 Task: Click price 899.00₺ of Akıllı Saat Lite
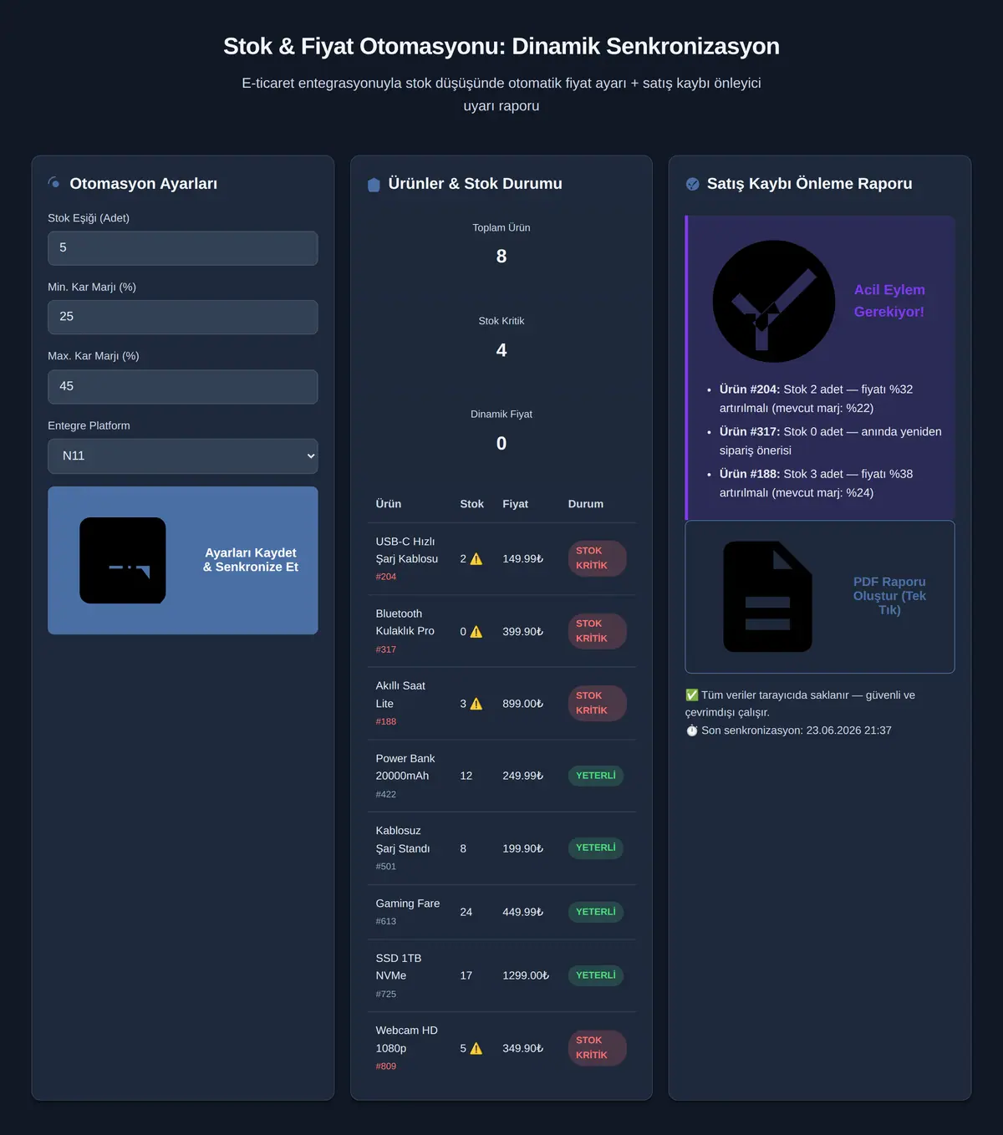(523, 704)
